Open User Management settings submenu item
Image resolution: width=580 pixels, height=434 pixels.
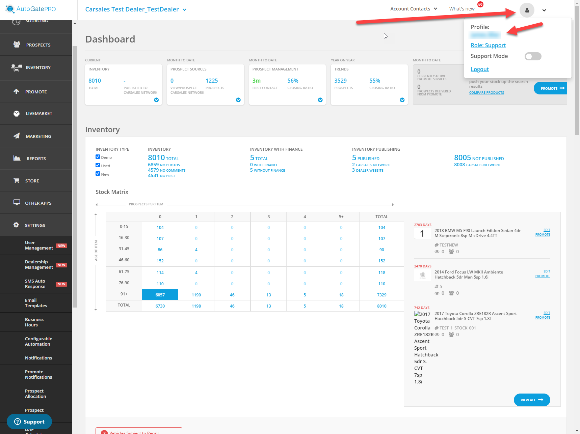(39, 245)
